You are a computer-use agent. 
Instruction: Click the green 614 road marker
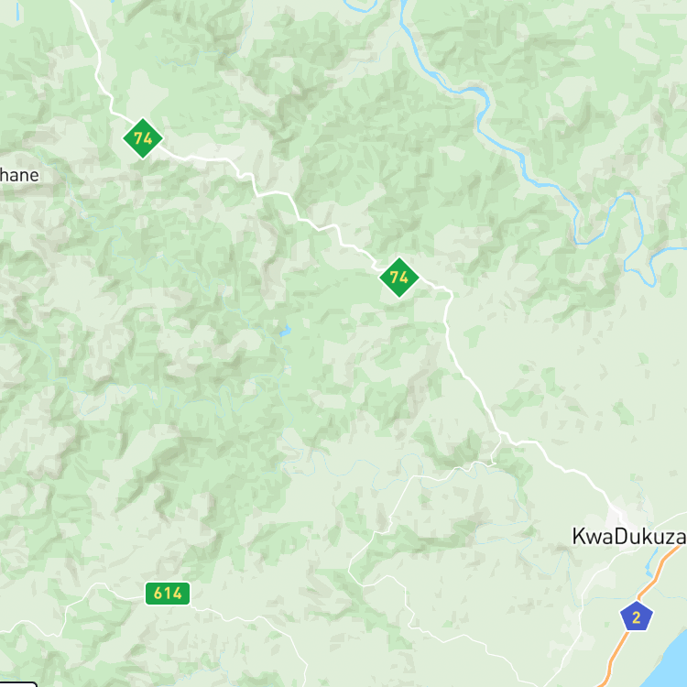(168, 594)
